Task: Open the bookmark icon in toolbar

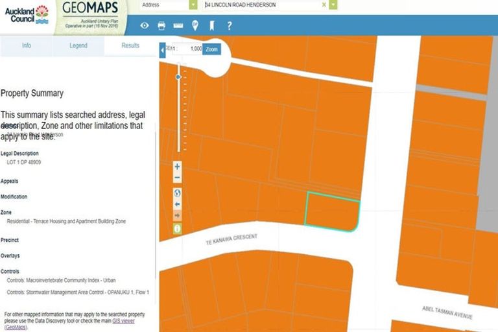Action: (211, 26)
